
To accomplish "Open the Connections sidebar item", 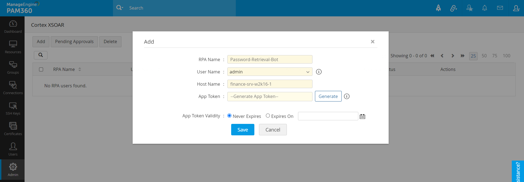I will tap(13, 88).
